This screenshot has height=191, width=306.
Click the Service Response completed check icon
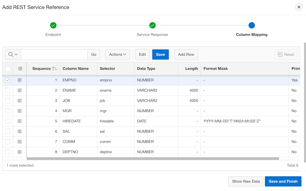[x=152, y=25]
